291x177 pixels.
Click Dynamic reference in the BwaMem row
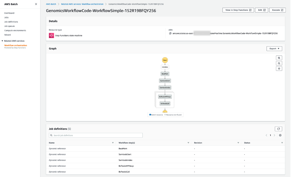57,149
